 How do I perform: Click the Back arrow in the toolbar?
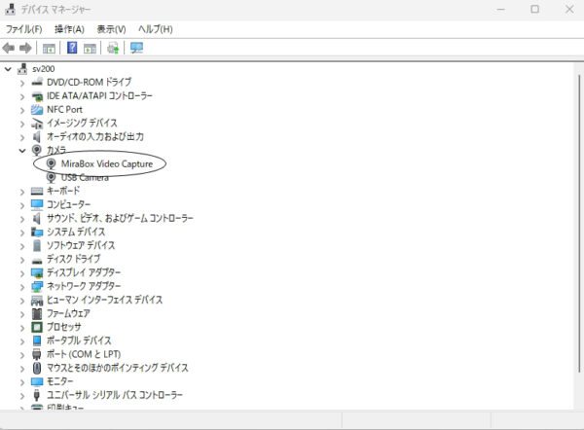(x=9, y=48)
